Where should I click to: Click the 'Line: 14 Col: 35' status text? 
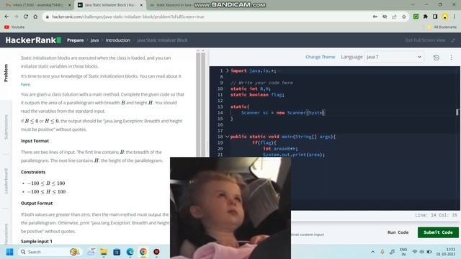[436, 215]
